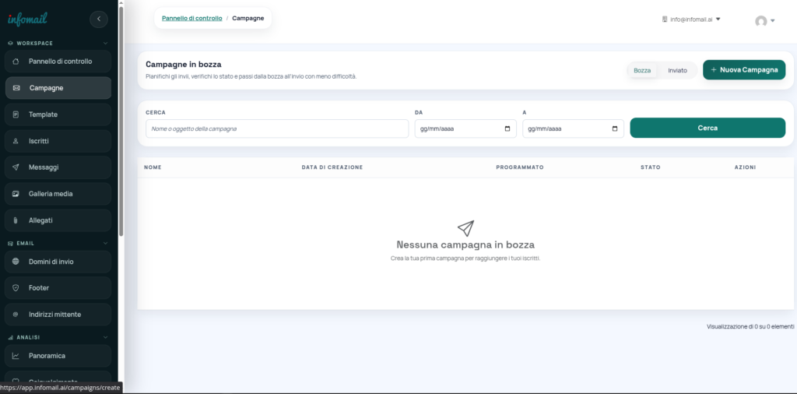Click the Pannello di controllo sidebar icon

[16, 62]
